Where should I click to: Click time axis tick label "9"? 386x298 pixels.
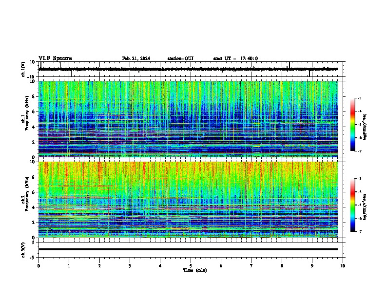click(312, 266)
